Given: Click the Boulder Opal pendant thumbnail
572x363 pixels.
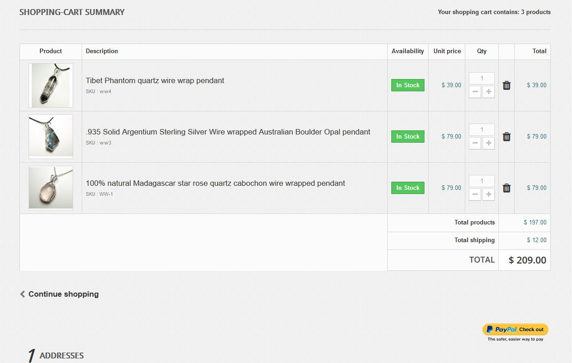Looking at the screenshot, I should [51, 136].
